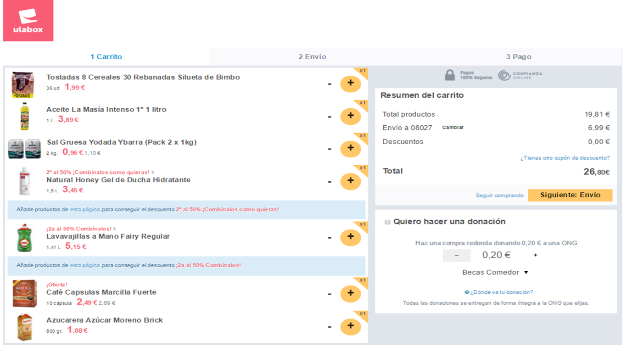Click Cambiar next to the postal code
This screenshot has width=626, height=352.
[x=453, y=128]
